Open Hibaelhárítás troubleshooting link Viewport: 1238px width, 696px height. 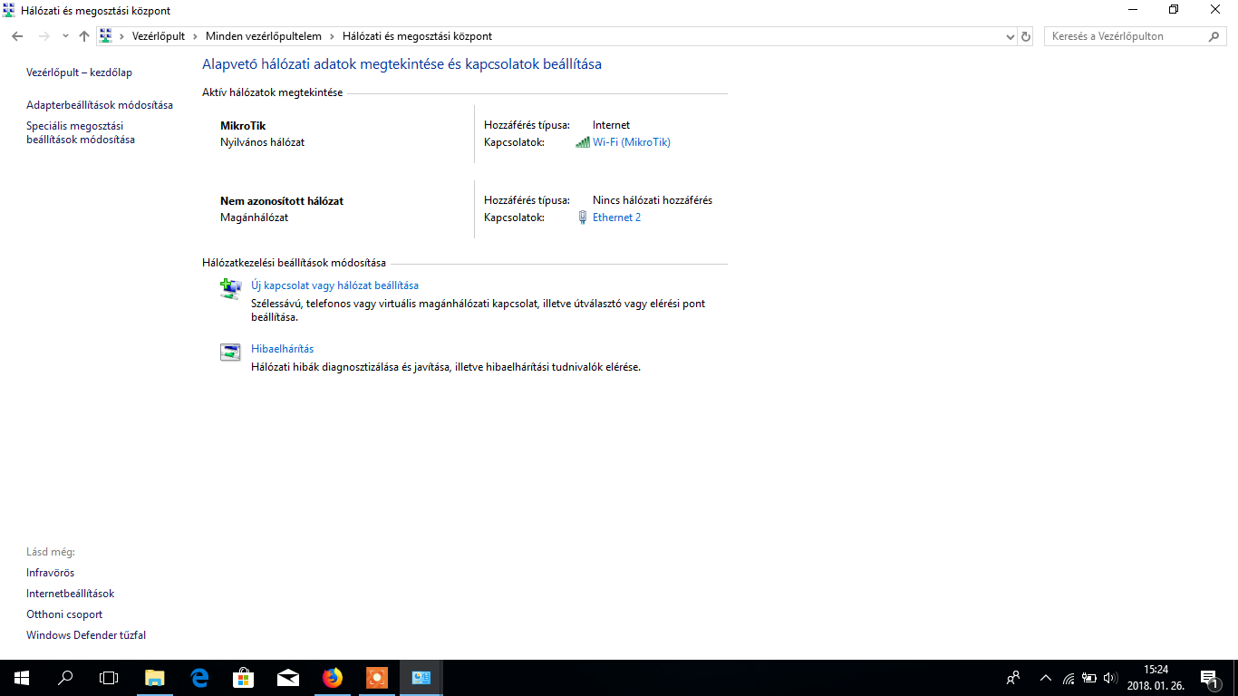282,349
